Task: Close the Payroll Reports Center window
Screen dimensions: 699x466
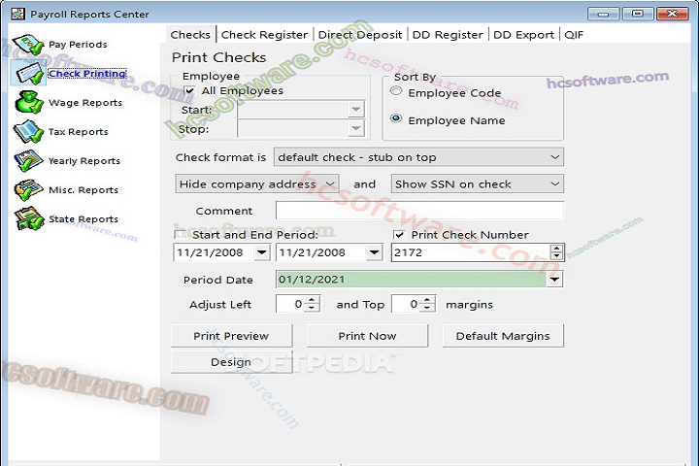Action: [x=672, y=14]
